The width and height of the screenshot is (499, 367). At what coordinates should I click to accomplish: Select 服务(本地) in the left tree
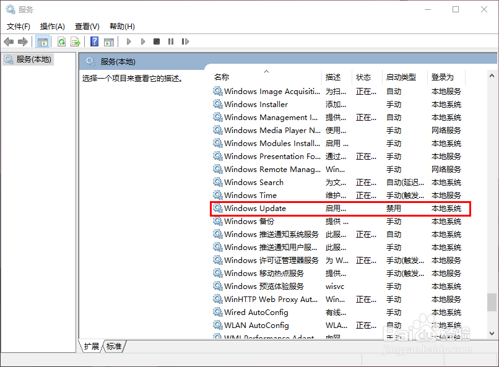pos(28,59)
